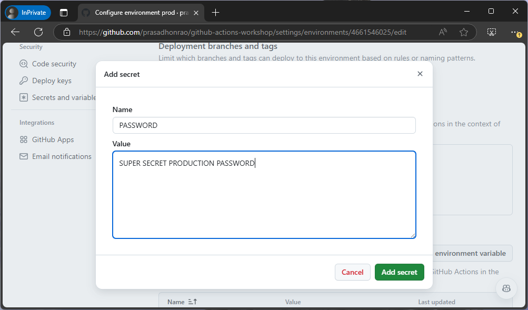The image size is (528, 310).
Task: Click the green Add secret button
Action: [x=399, y=272]
